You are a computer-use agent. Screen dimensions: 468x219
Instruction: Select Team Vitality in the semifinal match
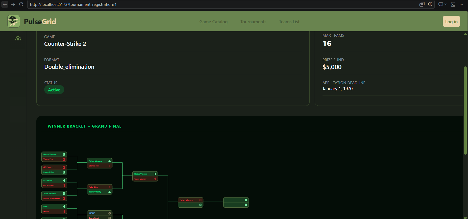tap(145, 179)
